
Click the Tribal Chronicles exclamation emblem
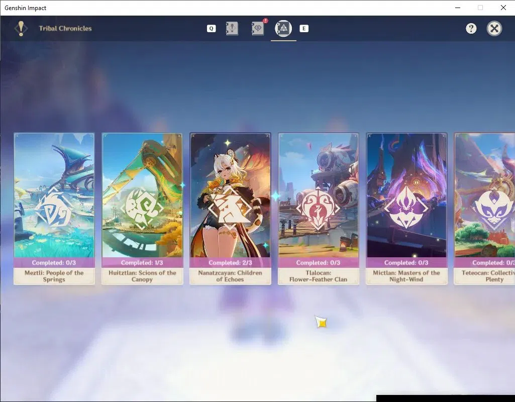[21, 29]
